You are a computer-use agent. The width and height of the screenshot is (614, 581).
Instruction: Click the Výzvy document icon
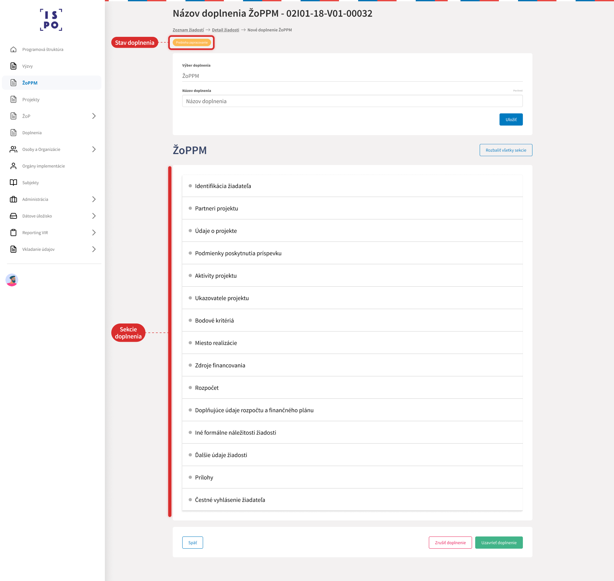point(13,66)
